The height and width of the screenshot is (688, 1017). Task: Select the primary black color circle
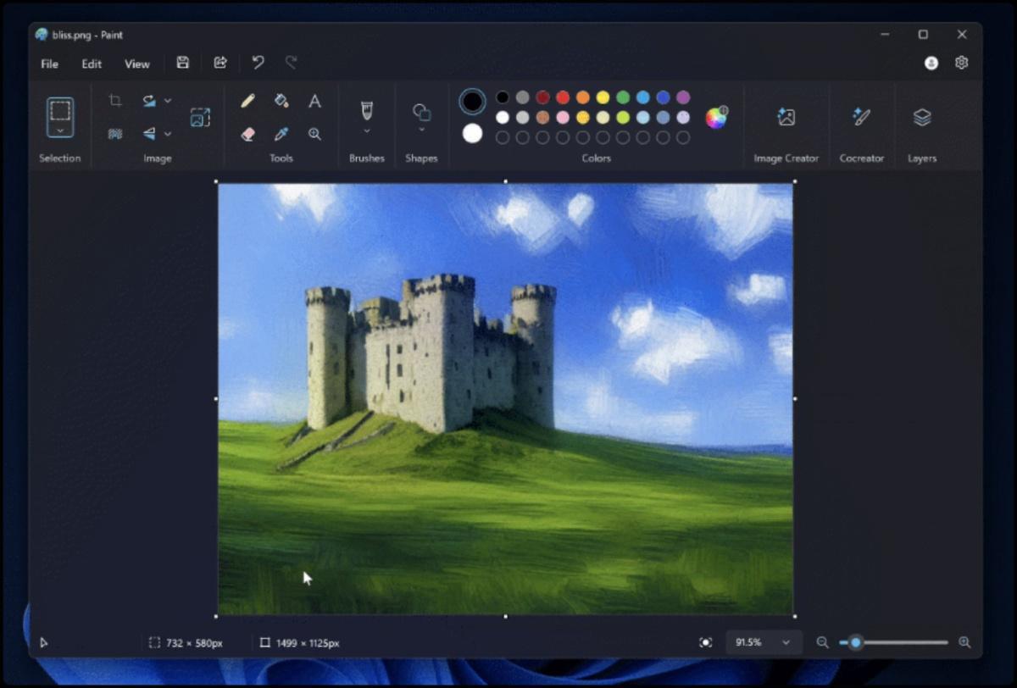click(472, 102)
